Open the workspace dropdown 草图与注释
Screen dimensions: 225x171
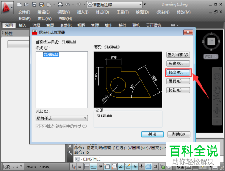pos(115,4)
